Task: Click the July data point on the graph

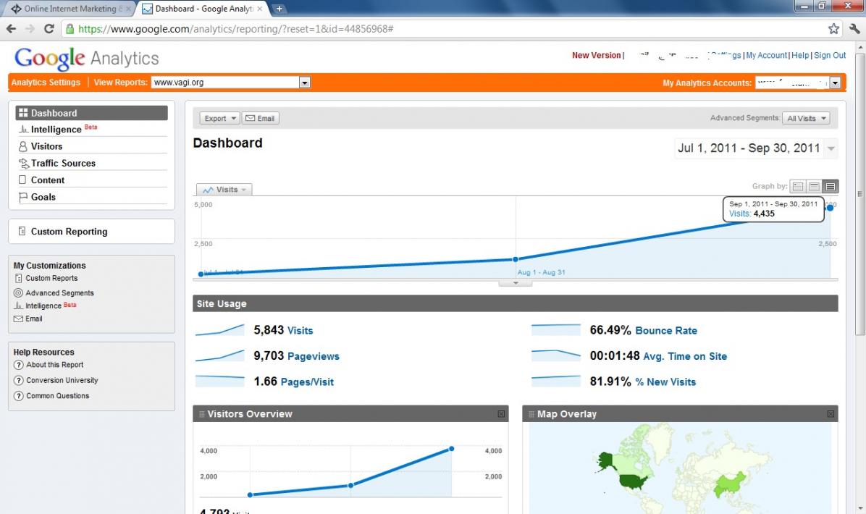Action: [201, 274]
